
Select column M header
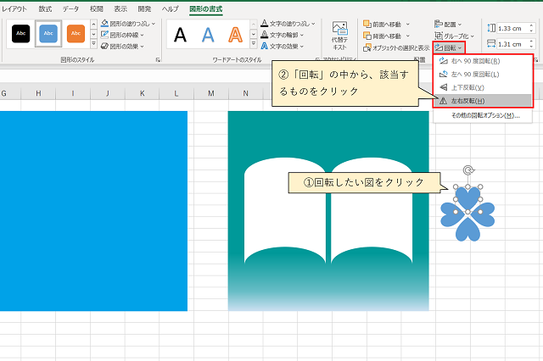[211, 93]
